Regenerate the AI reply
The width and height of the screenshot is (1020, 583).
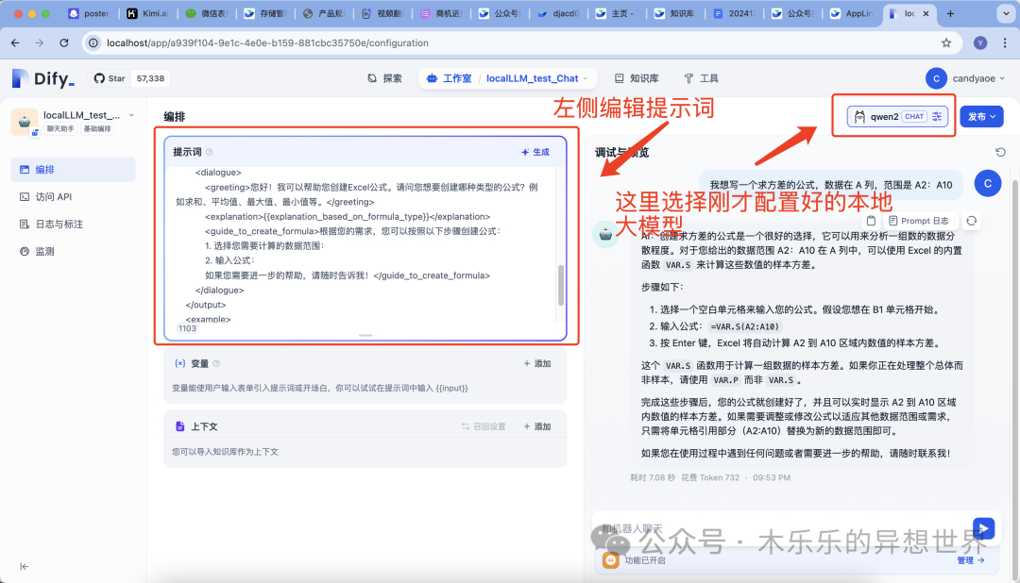pyautogui.click(x=971, y=221)
